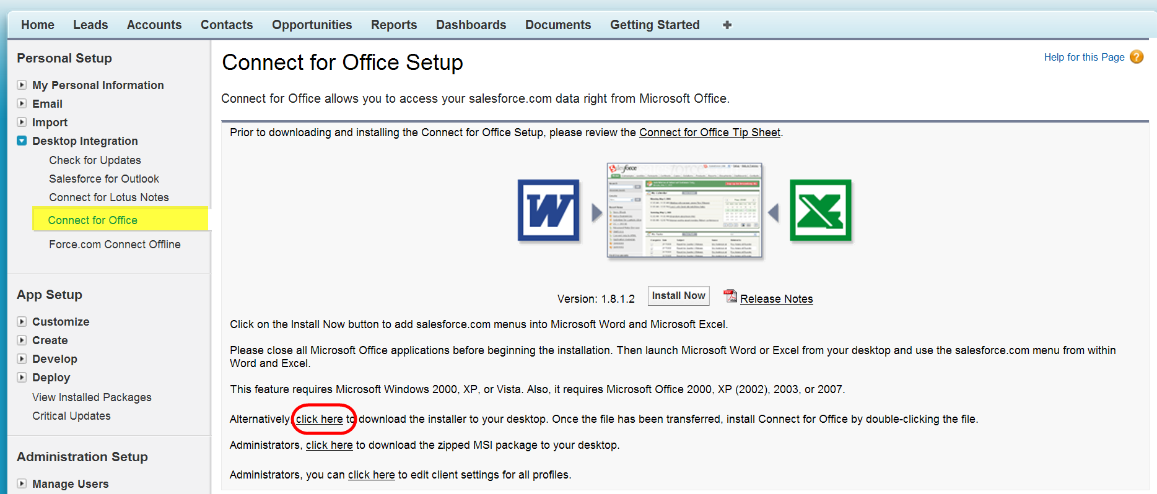1157x494 pixels.
Task: Open the Help for this Page link
Action: [1085, 57]
